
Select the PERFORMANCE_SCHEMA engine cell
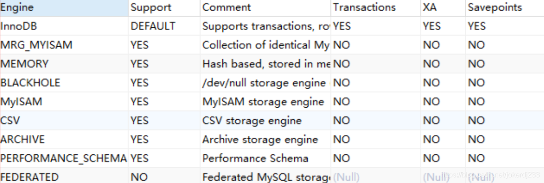pyautogui.click(x=64, y=158)
